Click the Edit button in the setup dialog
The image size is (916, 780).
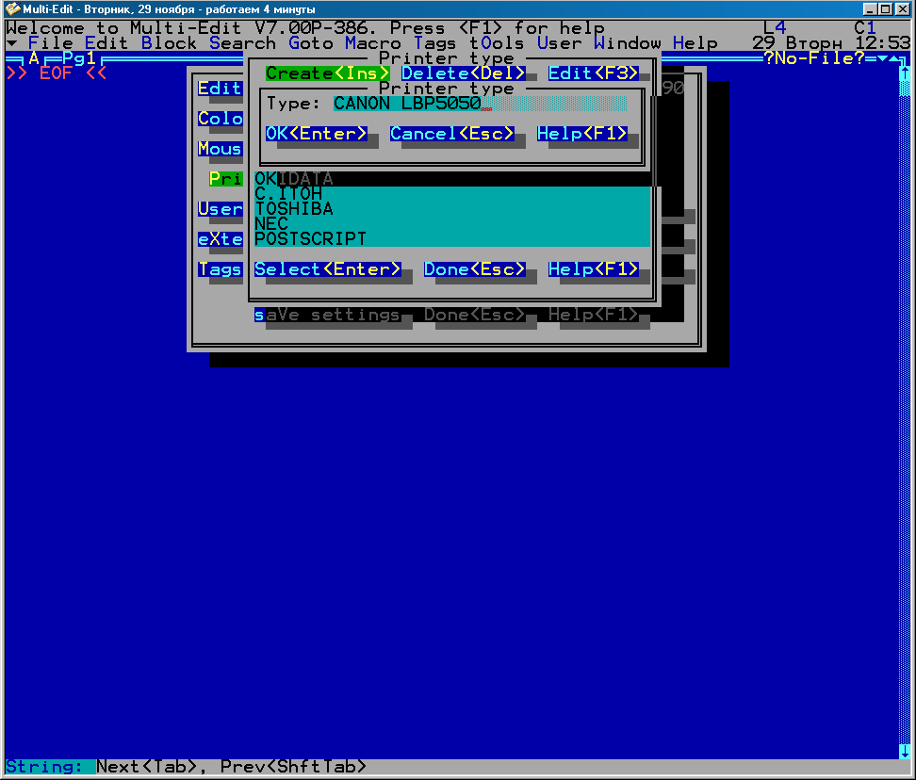[x=221, y=89]
